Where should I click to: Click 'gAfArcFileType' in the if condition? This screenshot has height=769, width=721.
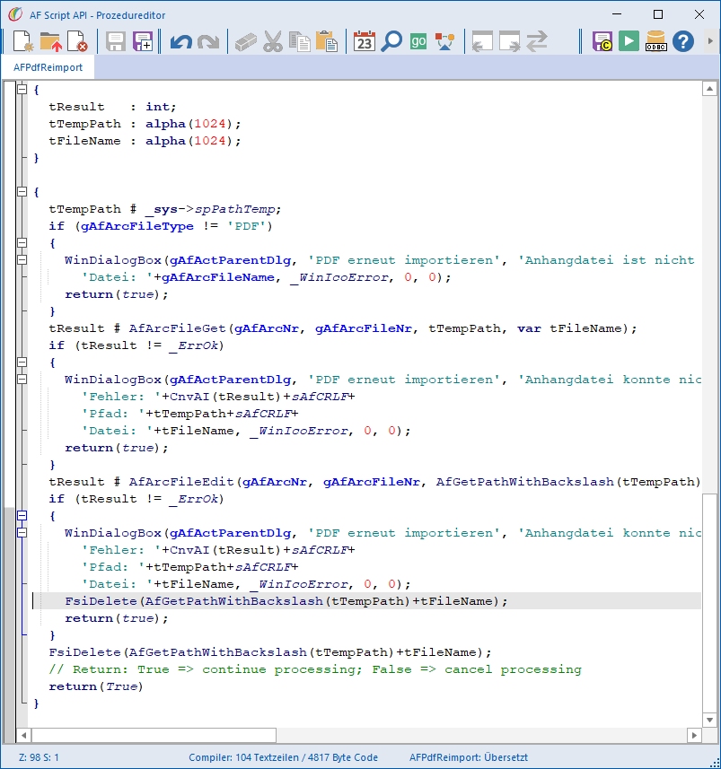pos(137,226)
